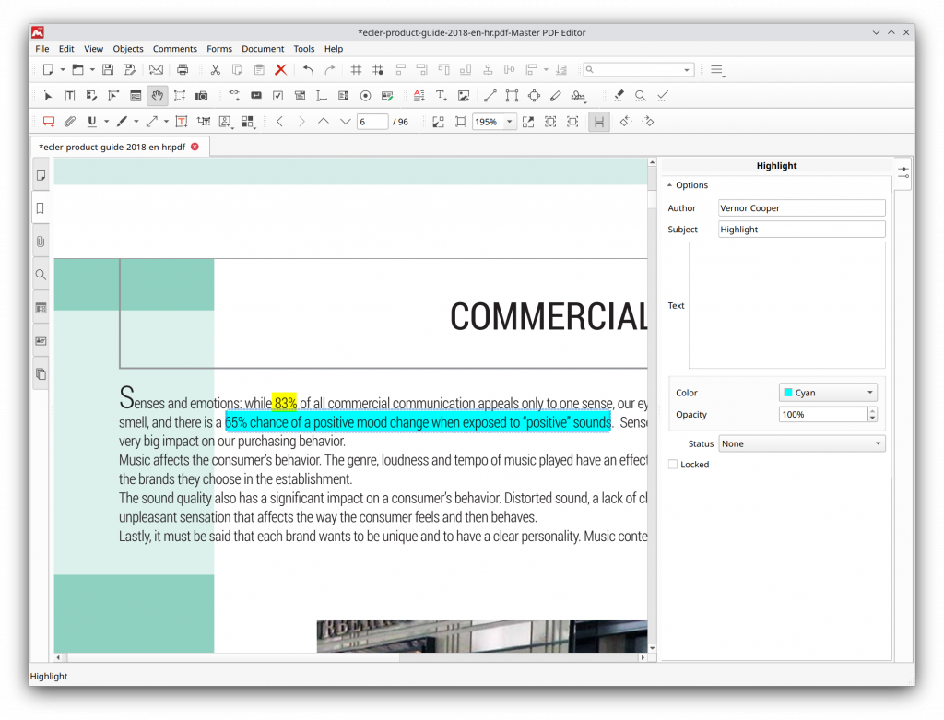Close the ecler-product-guide-2018-en-hr.pdf tab

[x=195, y=147]
